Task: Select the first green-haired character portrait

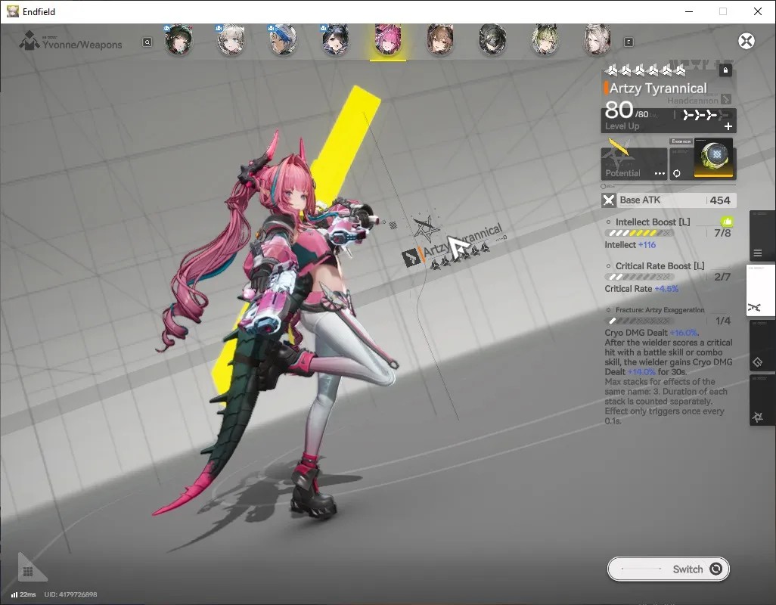Action: pyautogui.click(x=178, y=39)
